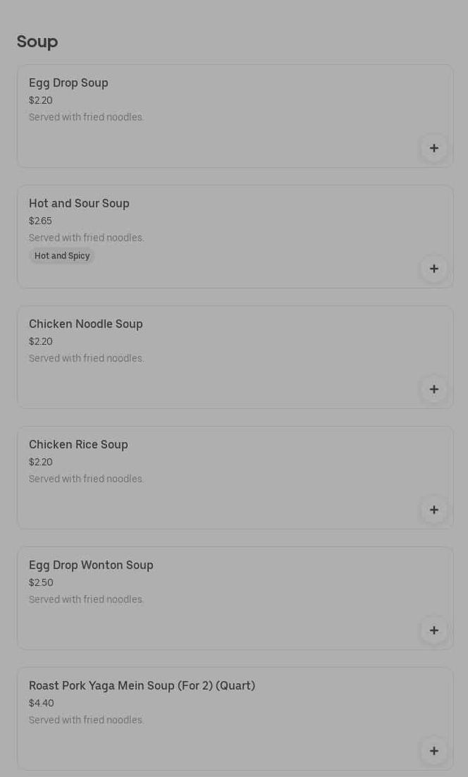Add Egg Drop Wonton Soup via plus icon
The image size is (468, 777).
coord(433,630)
